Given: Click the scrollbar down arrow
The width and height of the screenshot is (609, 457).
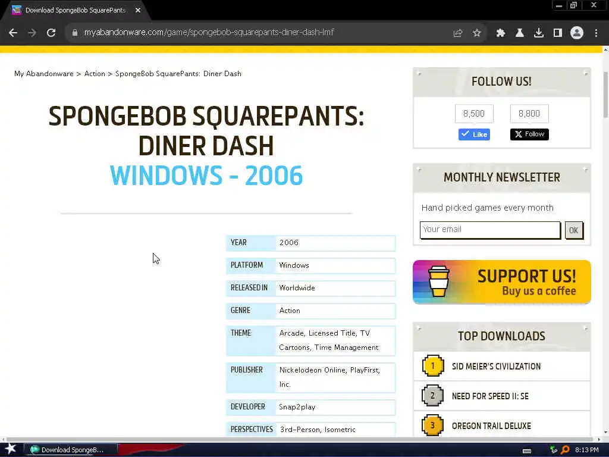Looking at the screenshot, I should 605,433.
